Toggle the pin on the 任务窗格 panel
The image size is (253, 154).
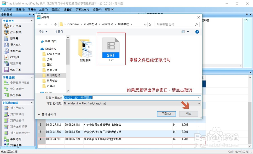coord(30,14)
